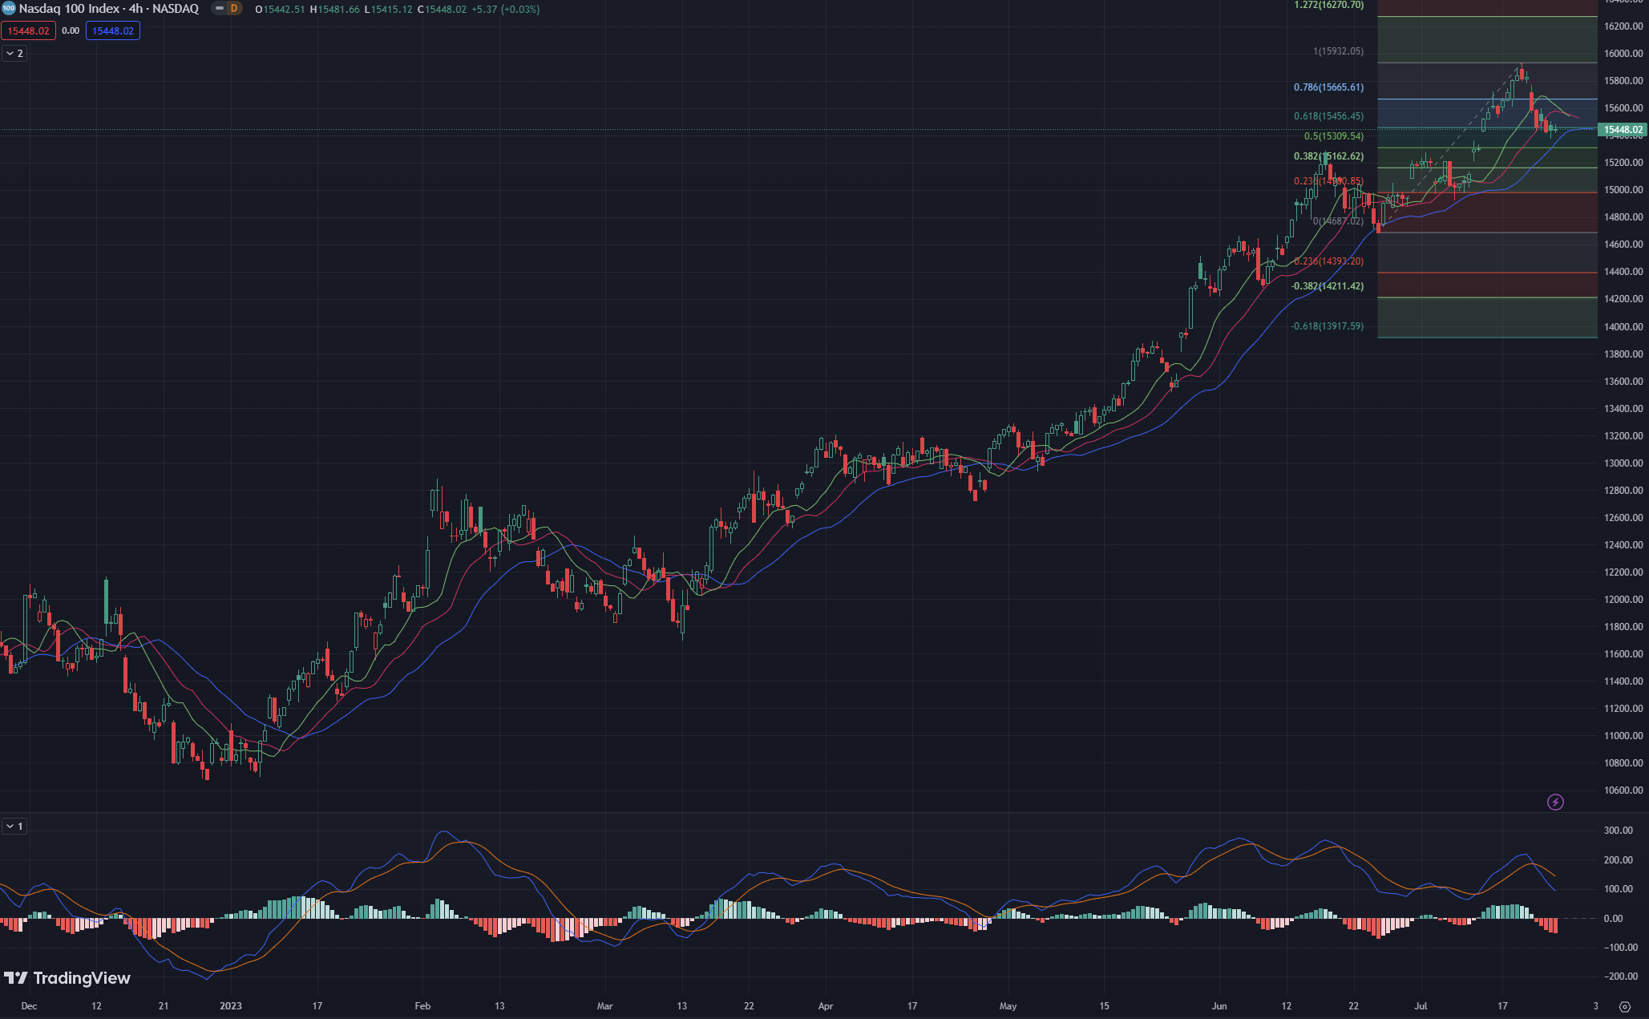1649x1019 pixels.
Task: Toggle the gray market status pill indicator
Action: point(218,9)
